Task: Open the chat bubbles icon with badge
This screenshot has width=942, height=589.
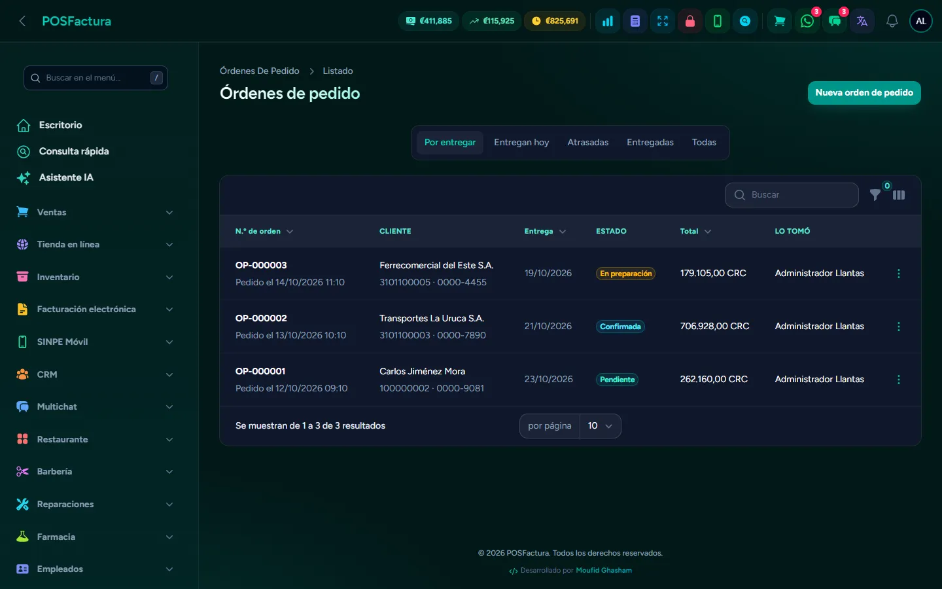Action: [x=835, y=21]
